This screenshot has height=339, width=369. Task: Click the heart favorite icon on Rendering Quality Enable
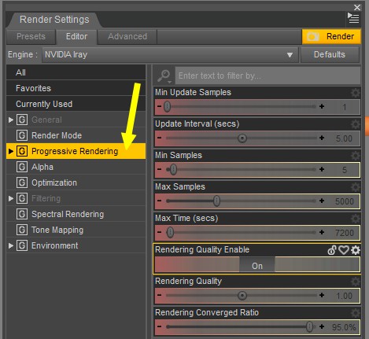tap(344, 250)
